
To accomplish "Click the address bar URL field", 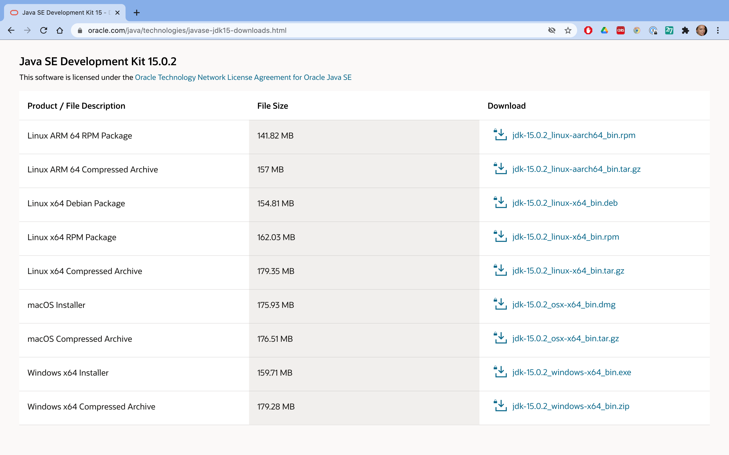I will pyautogui.click(x=301, y=30).
